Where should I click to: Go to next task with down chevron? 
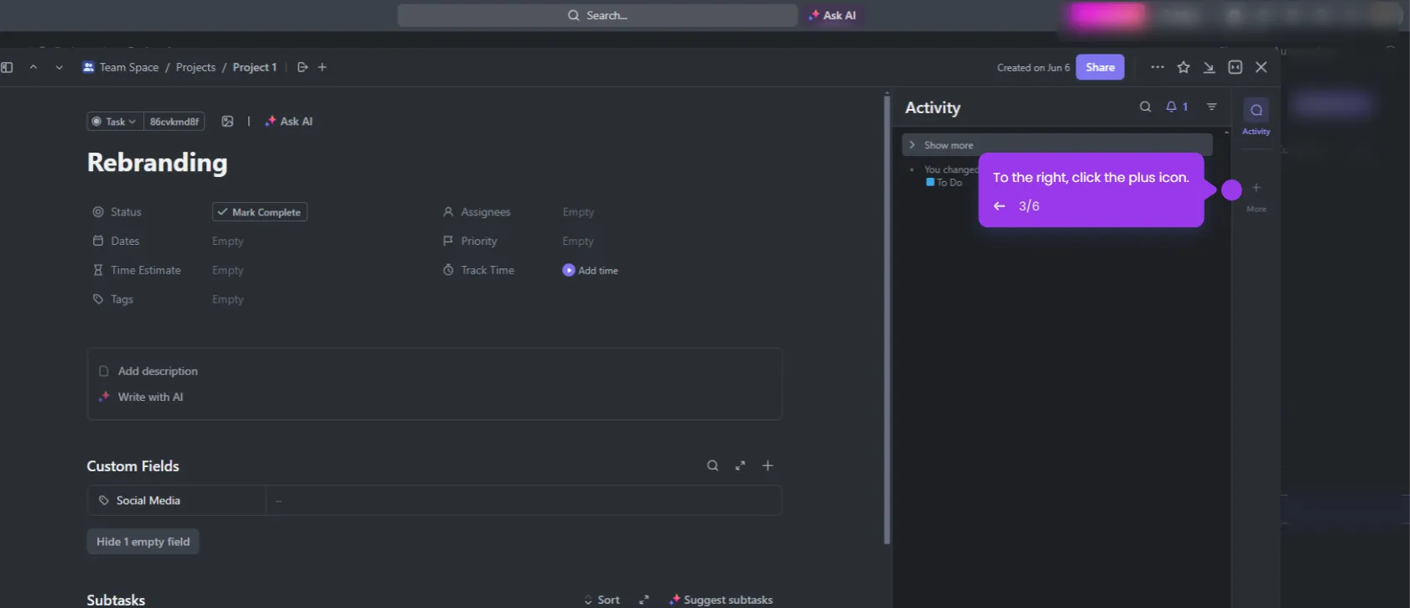[x=59, y=67]
